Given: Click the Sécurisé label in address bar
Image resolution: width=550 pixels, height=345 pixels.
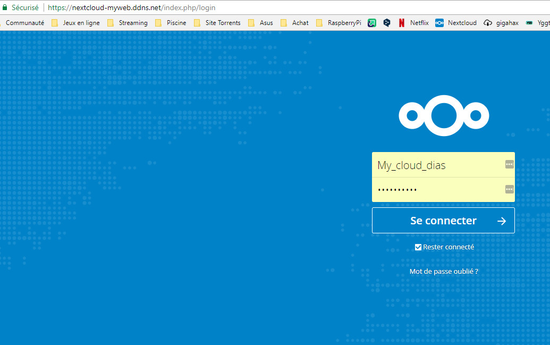Looking at the screenshot, I should coord(25,7).
